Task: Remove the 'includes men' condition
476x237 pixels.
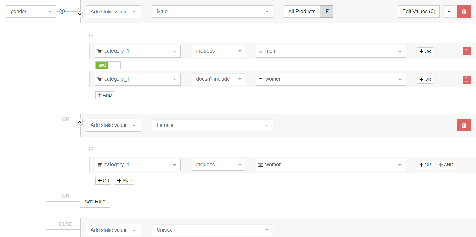Action: [466, 51]
